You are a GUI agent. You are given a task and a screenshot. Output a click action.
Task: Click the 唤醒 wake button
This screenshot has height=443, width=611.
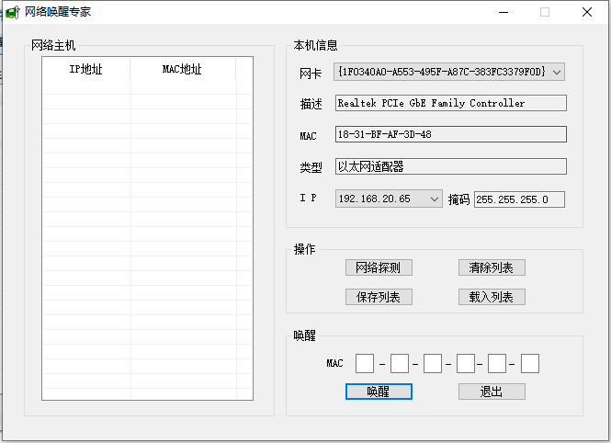[x=379, y=392]
